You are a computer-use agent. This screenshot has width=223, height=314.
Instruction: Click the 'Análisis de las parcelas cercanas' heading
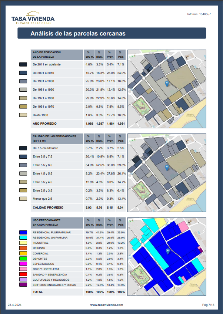pos(78,33)
